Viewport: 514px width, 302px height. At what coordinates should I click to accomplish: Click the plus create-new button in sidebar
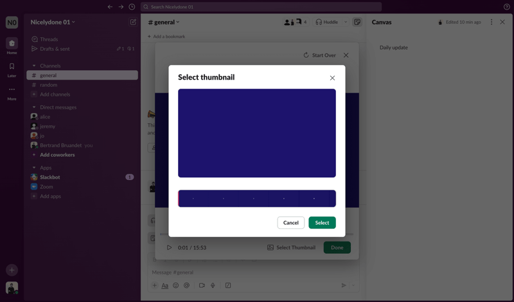coord(12,270)
